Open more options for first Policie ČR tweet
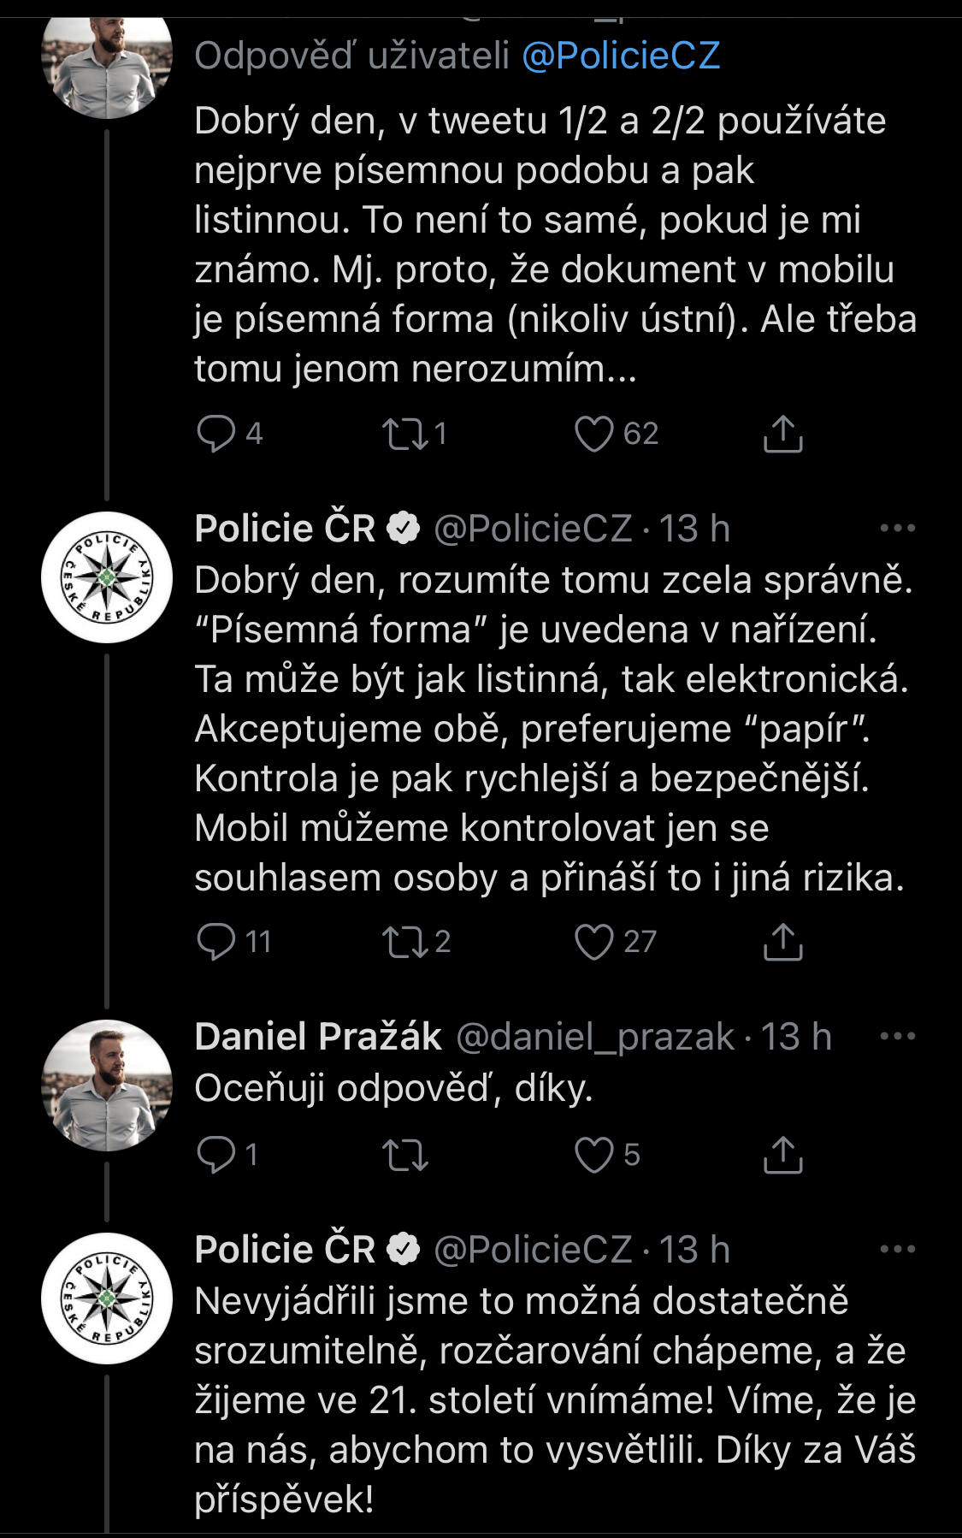Image resolution: width=962 pixels, height=1538 pixels. (x=898, y=529)
